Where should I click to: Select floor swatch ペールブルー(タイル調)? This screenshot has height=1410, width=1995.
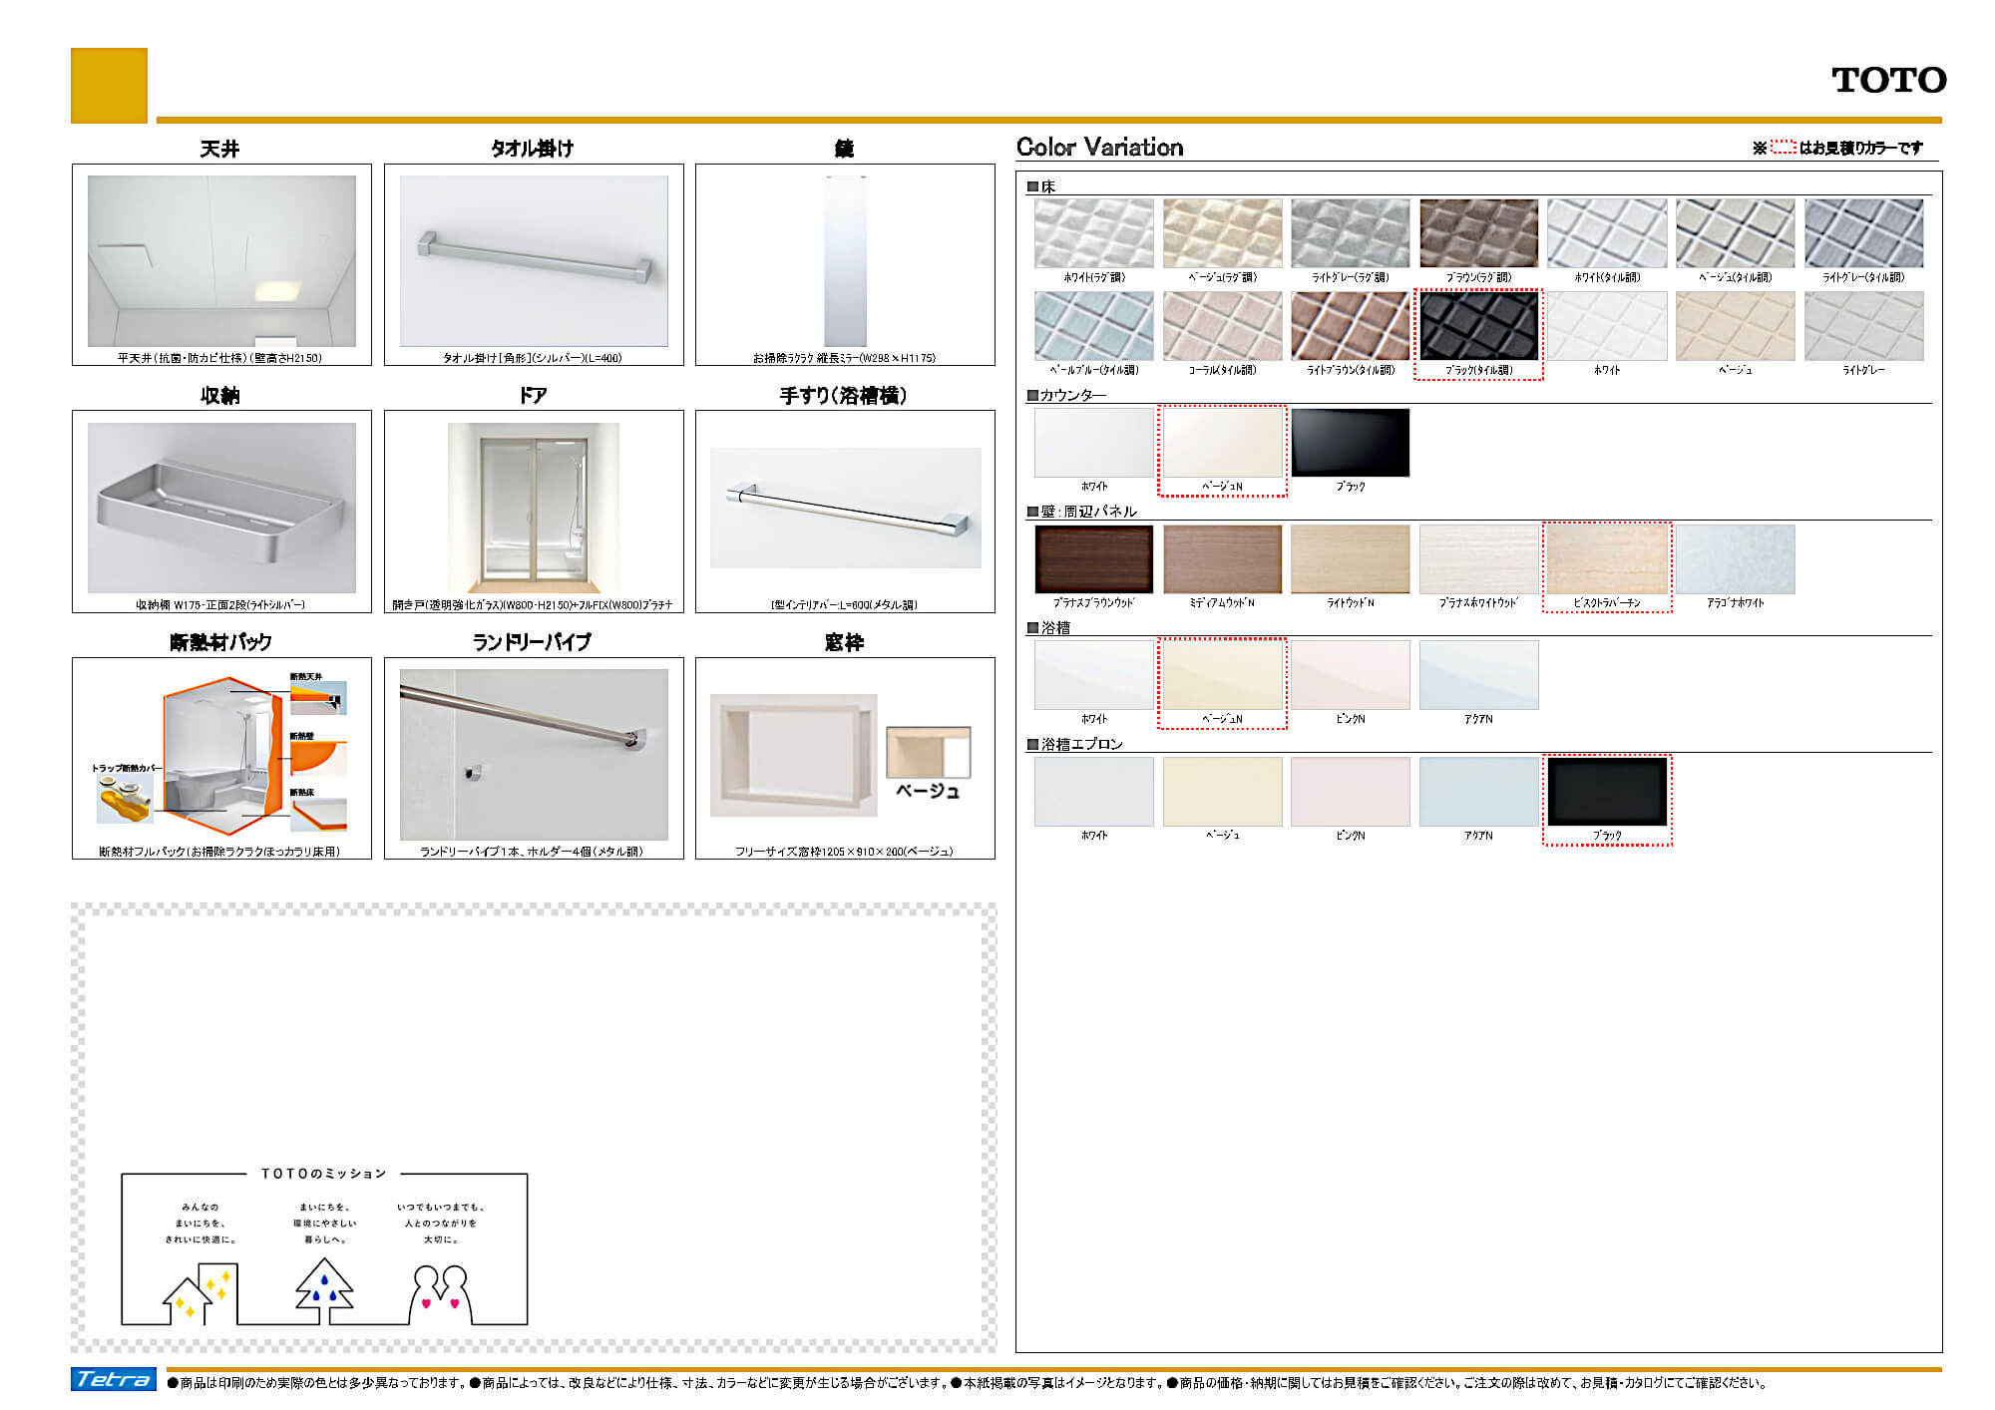[x=1094, y=326]
